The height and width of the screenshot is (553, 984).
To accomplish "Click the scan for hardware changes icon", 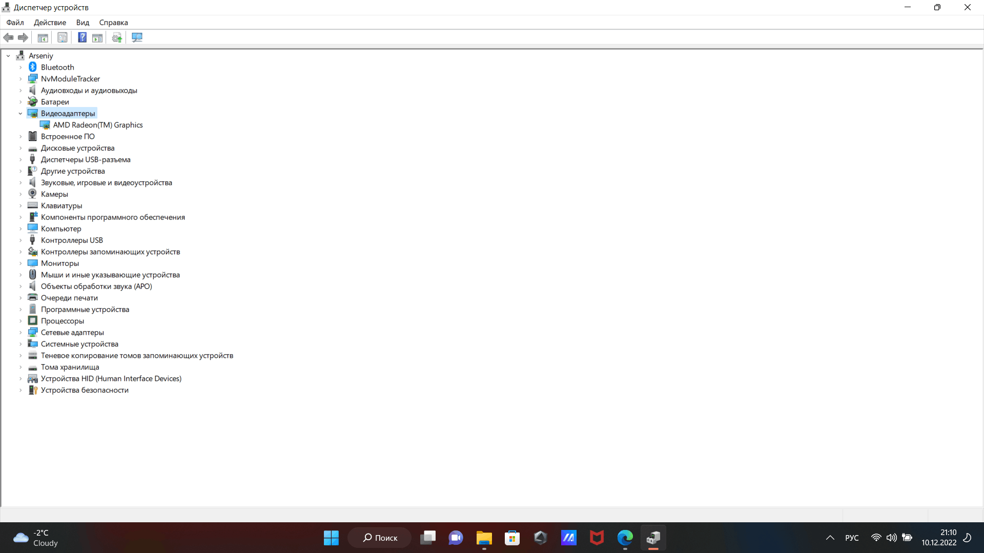I will [137, 37].
